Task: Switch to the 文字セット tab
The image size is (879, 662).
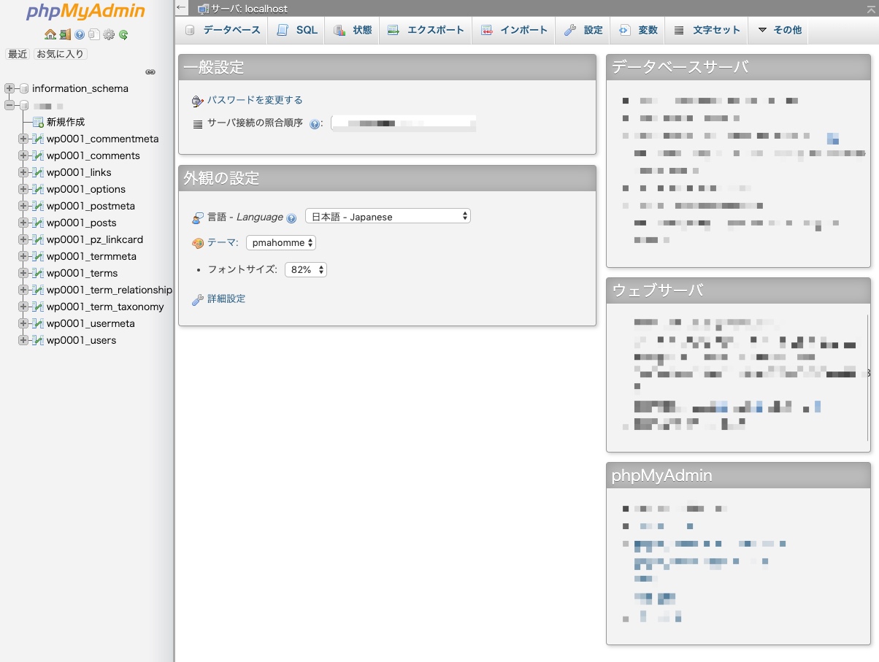Action: tap(707, 30)
